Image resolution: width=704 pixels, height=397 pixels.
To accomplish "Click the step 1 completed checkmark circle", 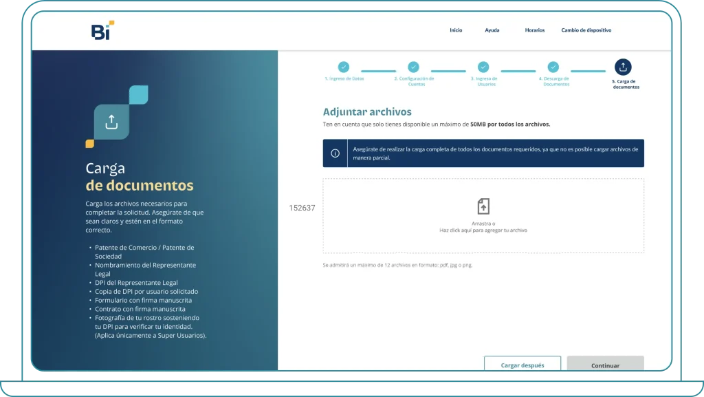I will (344, 67).
